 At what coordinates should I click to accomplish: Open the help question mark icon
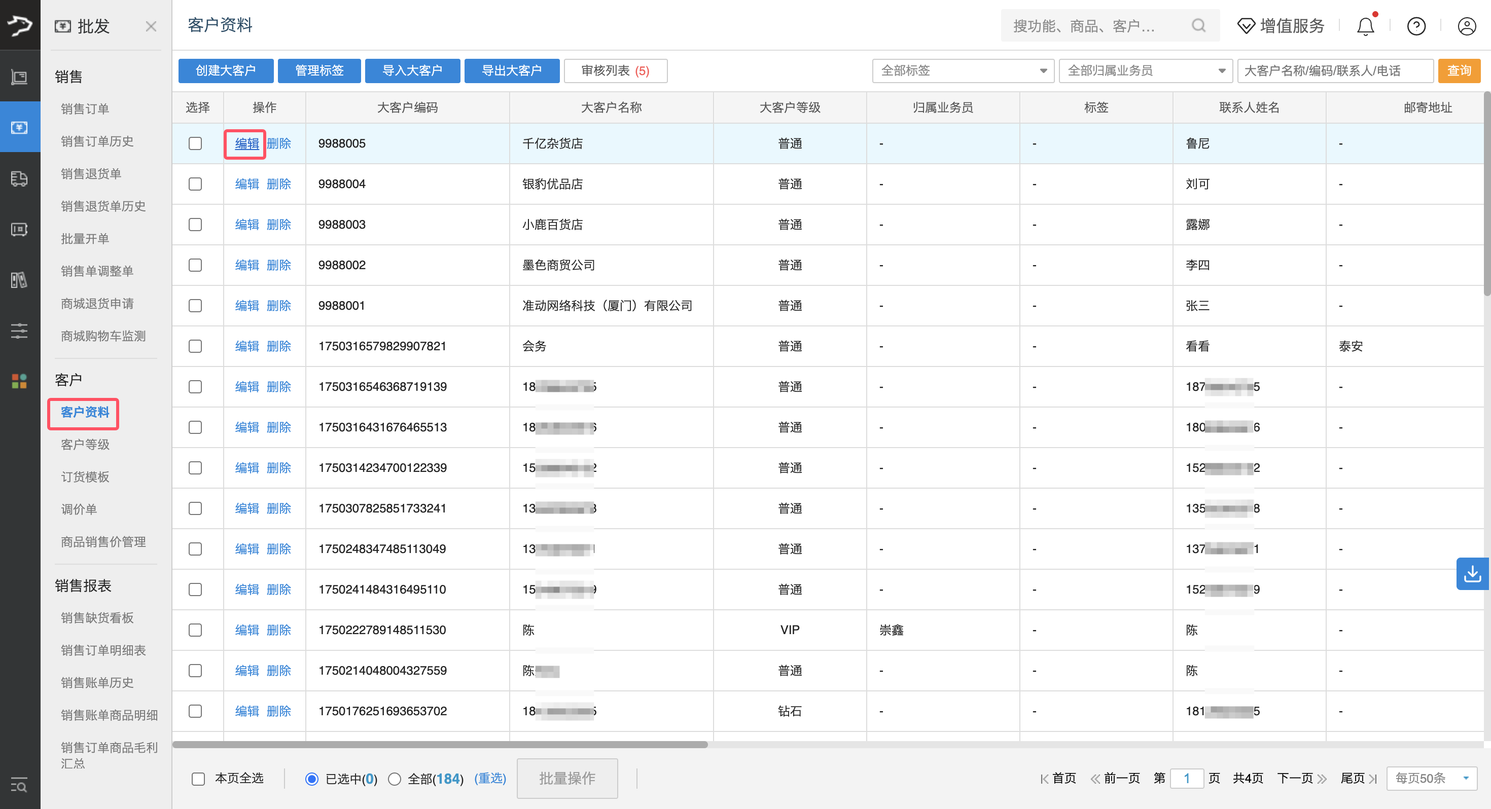coord(1416,25)
